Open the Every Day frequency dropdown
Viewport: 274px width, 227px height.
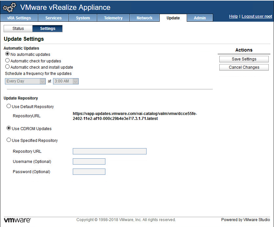(26, 81)
